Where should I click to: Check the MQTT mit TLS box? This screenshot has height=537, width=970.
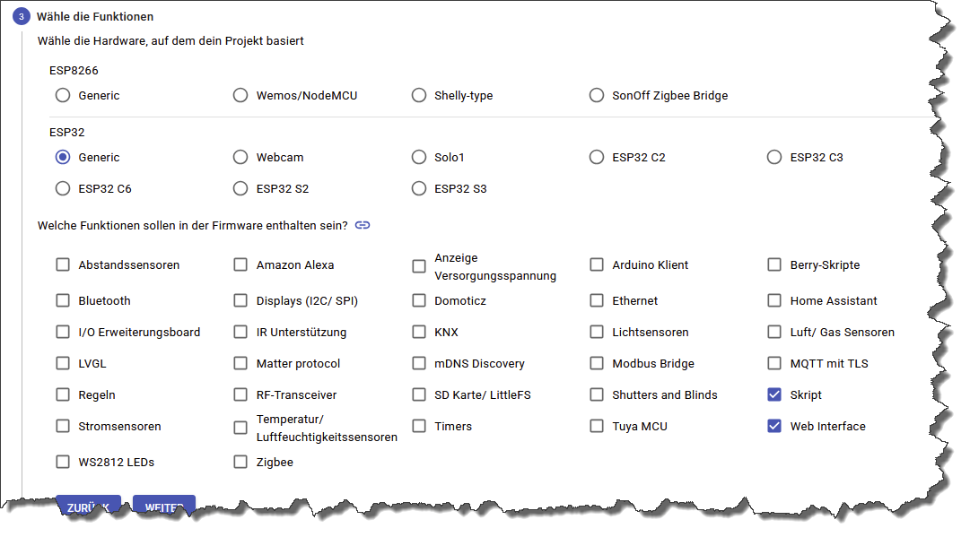click(774, 363)
